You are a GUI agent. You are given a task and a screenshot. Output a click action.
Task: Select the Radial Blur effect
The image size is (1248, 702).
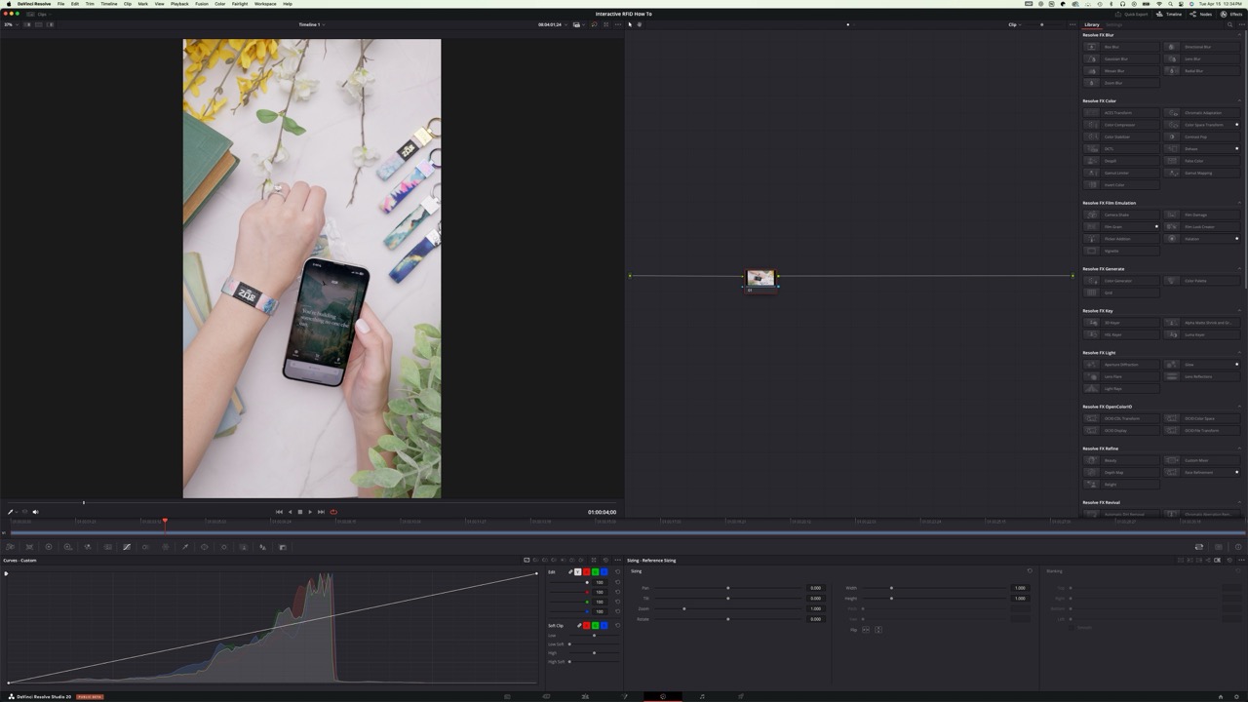(1203, 71)
